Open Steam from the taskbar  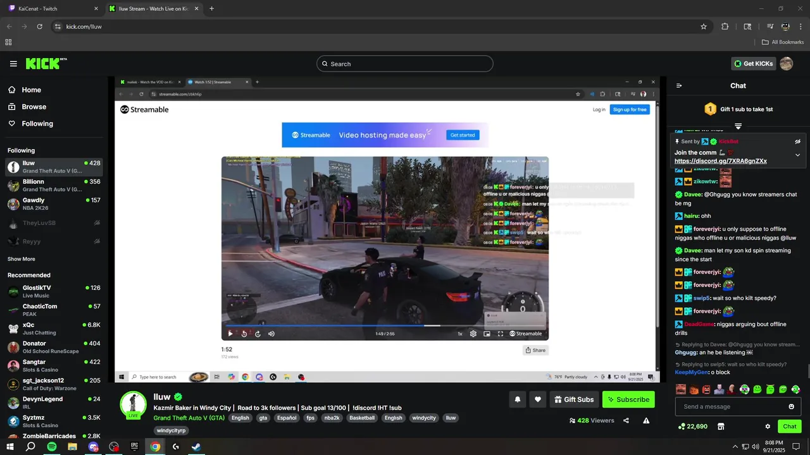click(197, 447)
